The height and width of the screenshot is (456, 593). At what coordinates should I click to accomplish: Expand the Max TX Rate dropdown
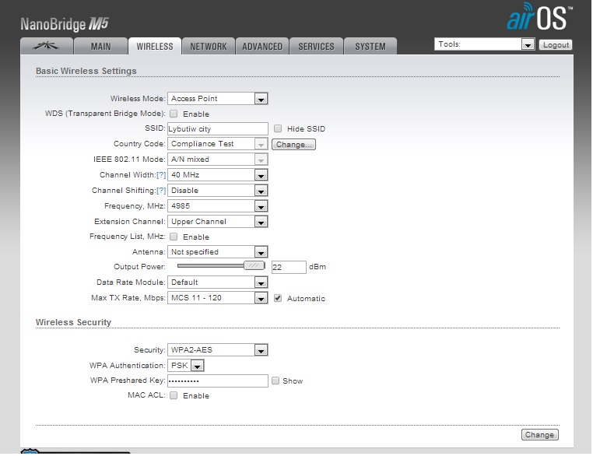click(x=217, y=297)
